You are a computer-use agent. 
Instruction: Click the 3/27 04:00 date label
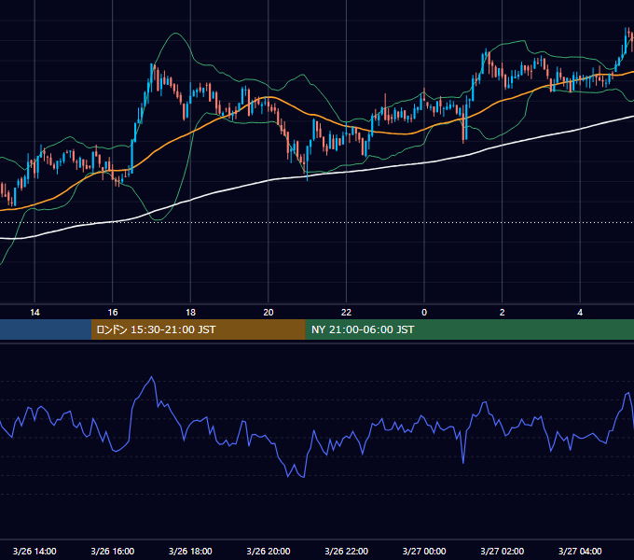pyautogui.click(x=580, y=551)
